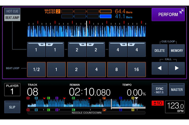189x125 pixels.
Task: Click red memory cue triangle between B and C
Action: [44, 98]
